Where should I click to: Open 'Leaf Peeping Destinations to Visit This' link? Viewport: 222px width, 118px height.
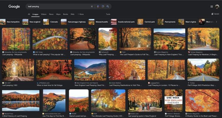(x=126, y=85)
